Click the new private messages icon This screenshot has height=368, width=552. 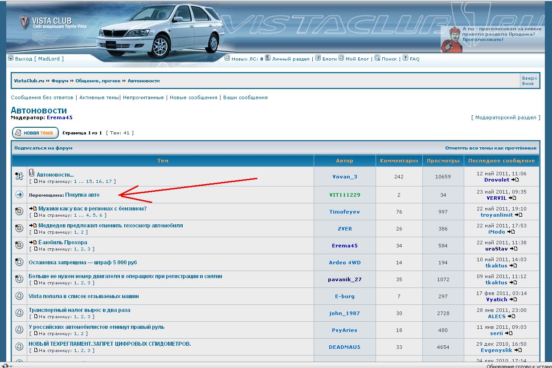click(x=227, y=58)
